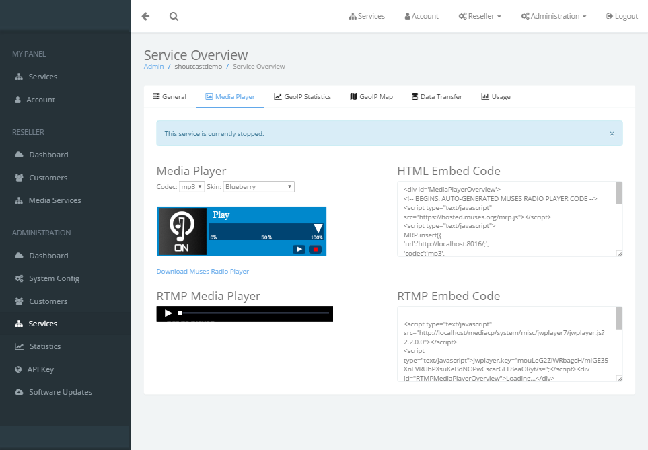
Task: Switch to the General tab
Action: 170,96
